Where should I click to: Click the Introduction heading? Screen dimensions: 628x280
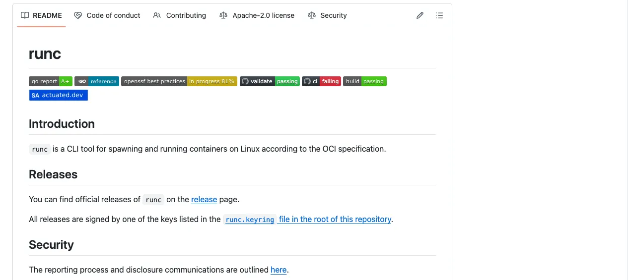62,124
